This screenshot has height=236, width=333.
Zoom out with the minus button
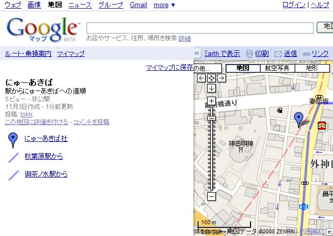pyautogui.click(x=211, y=196)
